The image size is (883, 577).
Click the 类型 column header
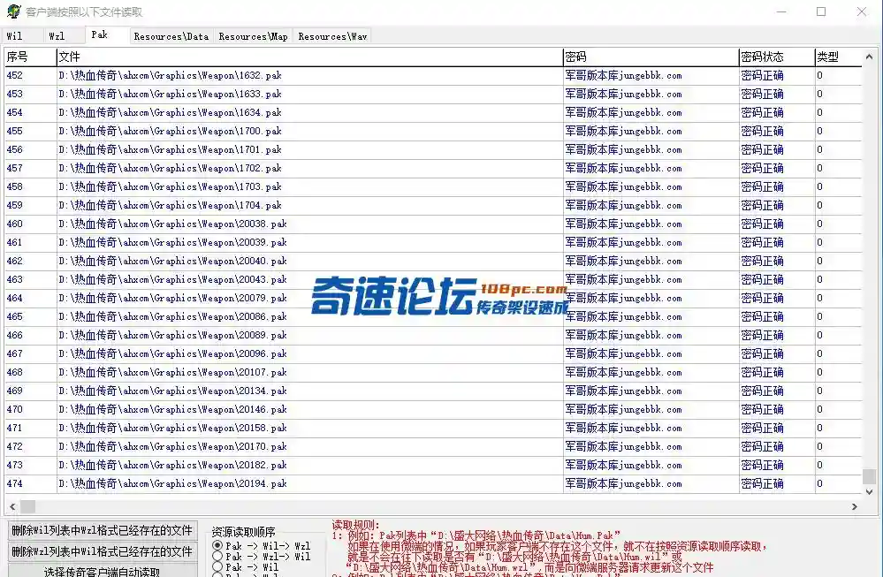click(x=839, y=57)
